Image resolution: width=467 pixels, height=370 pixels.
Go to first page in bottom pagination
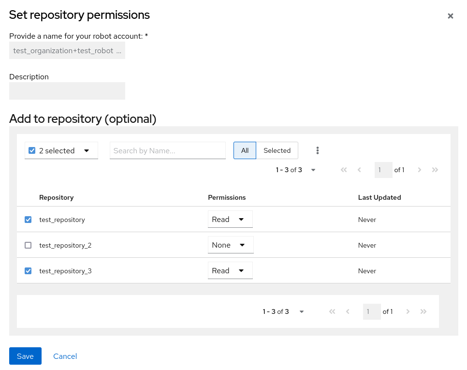(x=332, y=311)
